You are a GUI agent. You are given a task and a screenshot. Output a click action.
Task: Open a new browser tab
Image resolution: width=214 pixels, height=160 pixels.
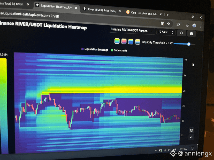(168, 15)
